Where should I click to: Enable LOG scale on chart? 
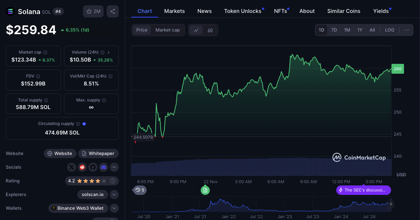click(x=390, y=30)
